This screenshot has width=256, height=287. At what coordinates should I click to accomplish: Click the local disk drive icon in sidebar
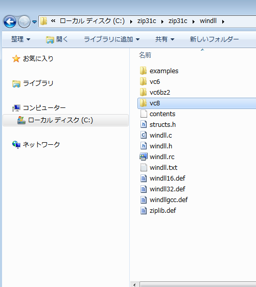21,120
